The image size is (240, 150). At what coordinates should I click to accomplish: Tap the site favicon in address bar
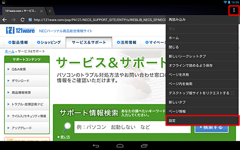(x=30, y=20)
